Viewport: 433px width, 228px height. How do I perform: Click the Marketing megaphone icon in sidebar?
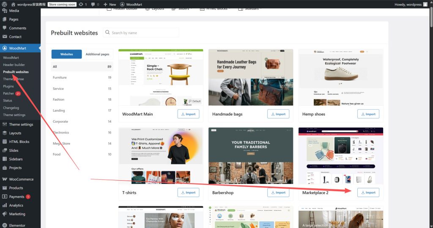coord(5,214)
